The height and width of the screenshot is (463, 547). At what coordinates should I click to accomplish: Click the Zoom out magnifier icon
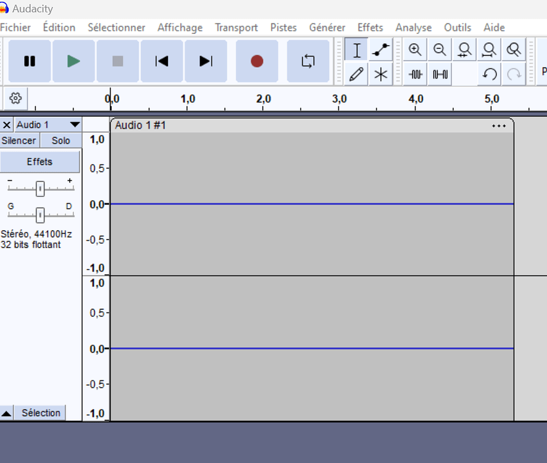(x=440, y=49)
